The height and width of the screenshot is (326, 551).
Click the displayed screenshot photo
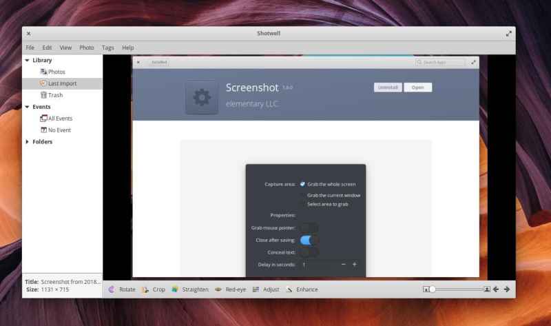click(x=305, y=165)
